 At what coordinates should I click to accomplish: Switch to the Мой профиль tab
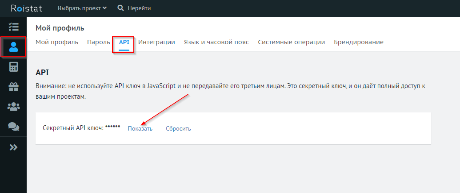click(57, 42)
